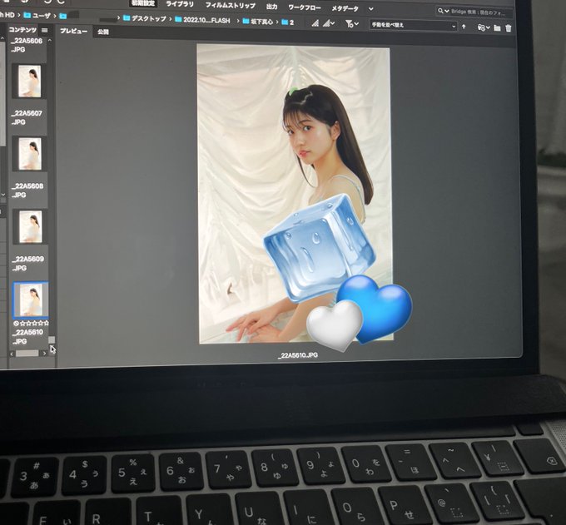This screenshot has height=525, width=566.
Task: Delete item with the trash icon
Action: (x=509, y=28)
